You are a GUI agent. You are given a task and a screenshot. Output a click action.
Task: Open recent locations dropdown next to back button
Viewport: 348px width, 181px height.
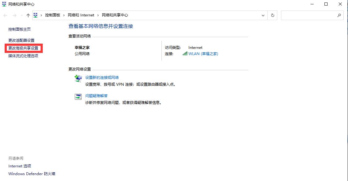(21, 15)
